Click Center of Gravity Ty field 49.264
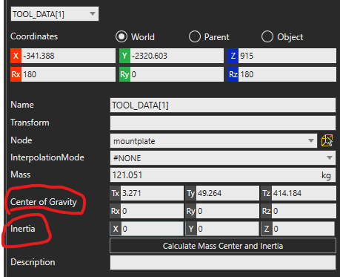This screenshot has height=277, width=340. (227, 193)
